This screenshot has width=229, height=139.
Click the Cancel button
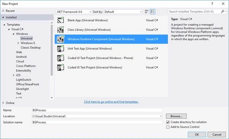tap(217, 134)
